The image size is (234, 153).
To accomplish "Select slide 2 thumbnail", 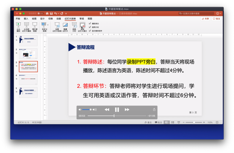I will pyautogui.click(x=28, y=54).
